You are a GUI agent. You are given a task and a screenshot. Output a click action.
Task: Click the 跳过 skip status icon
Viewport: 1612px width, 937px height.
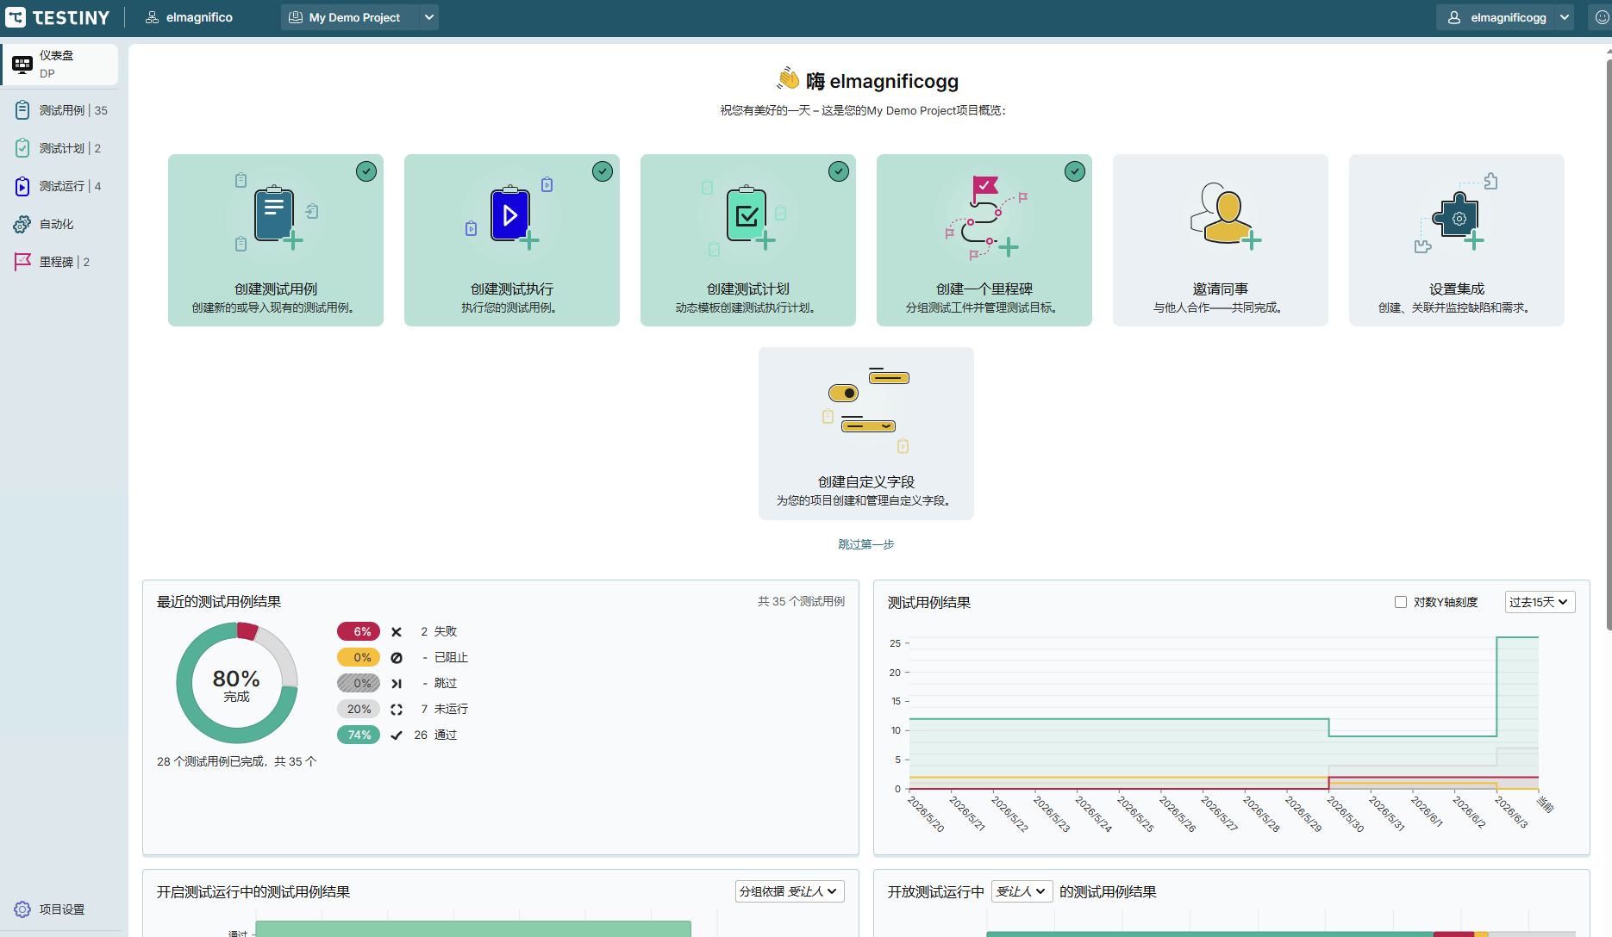pos(397,683)
